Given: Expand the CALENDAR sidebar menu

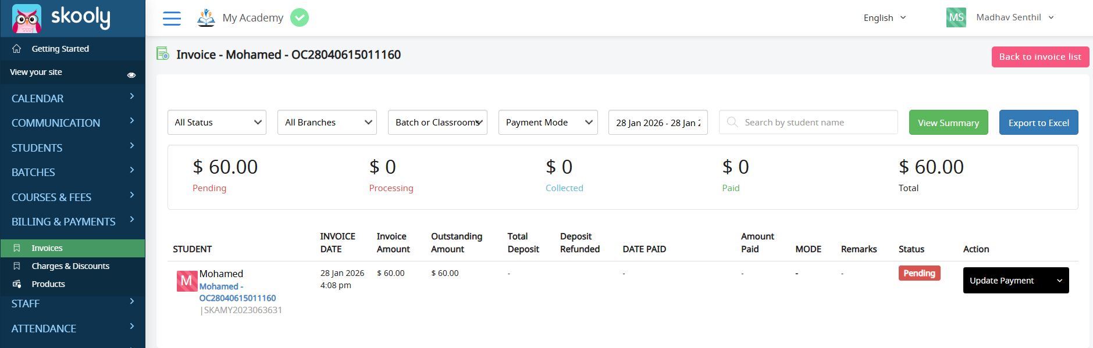Looking at the screenshot, I should pyautogui.click(x=72, y=98).
